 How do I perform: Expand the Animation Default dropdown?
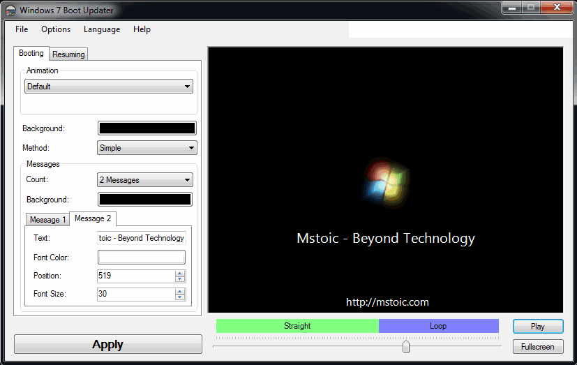109,87
